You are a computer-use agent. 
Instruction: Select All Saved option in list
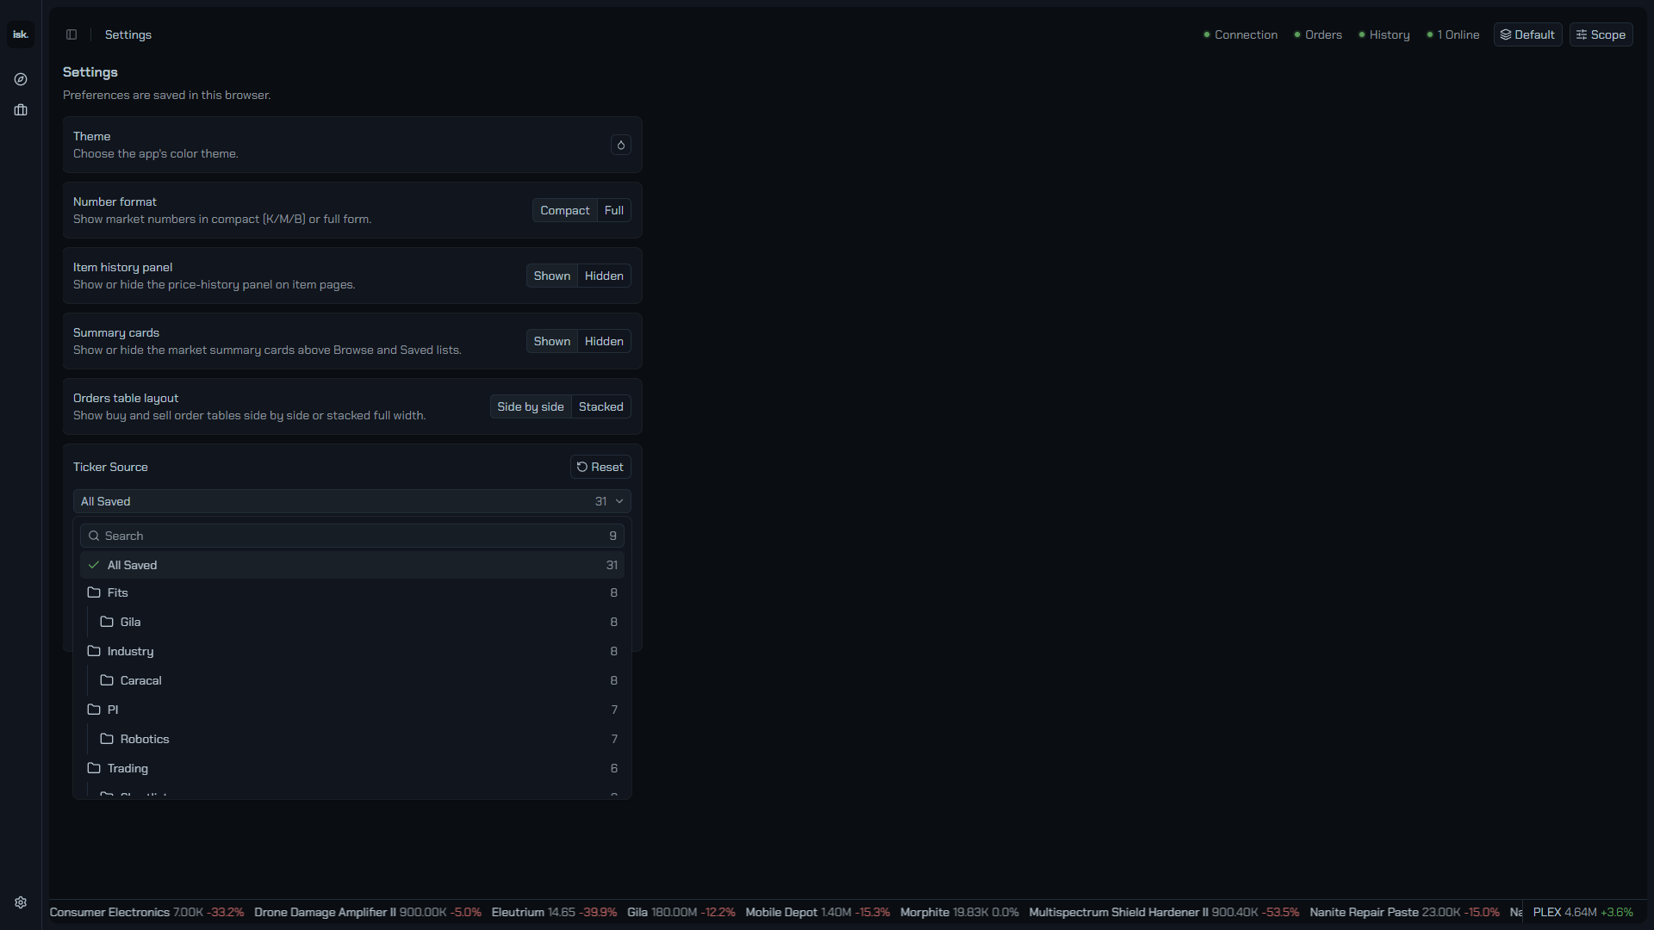pos(352,565)
